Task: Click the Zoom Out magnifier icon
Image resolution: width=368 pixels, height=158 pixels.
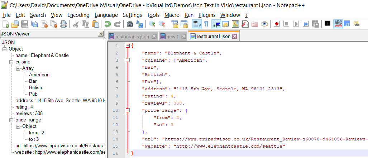Action: click(x=162, y=24)
